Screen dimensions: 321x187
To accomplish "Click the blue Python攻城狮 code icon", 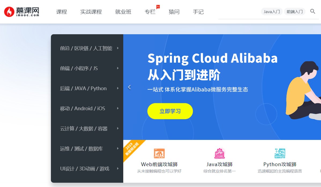I will tap(279, 153).
